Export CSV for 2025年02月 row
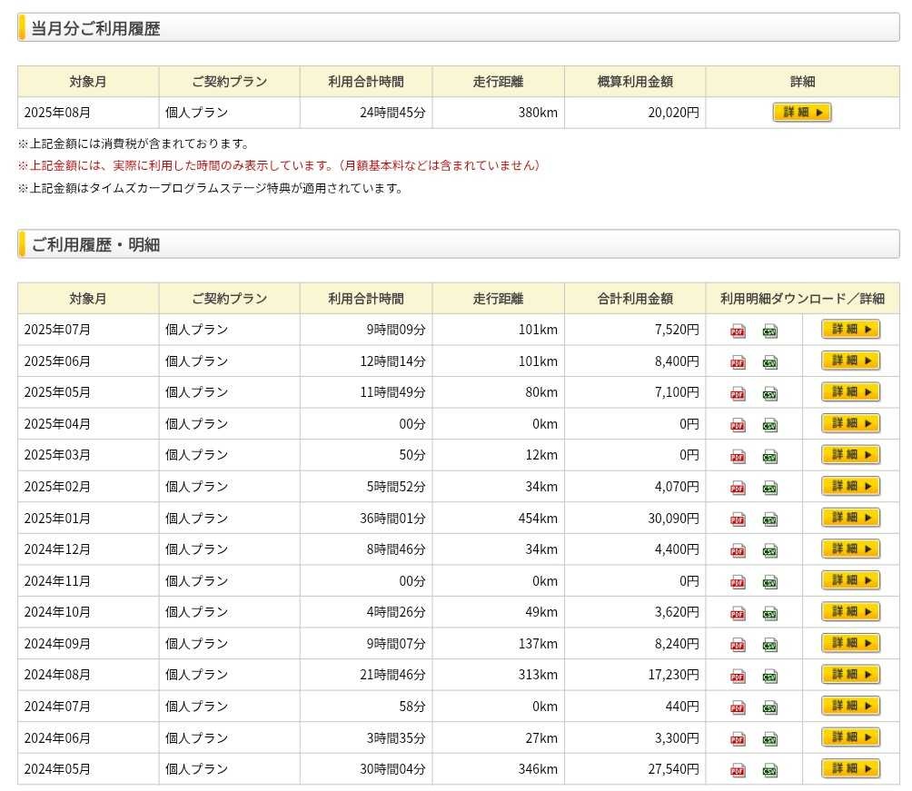Image resolution: width=912 pixels, height=791 pixels. 769,489
